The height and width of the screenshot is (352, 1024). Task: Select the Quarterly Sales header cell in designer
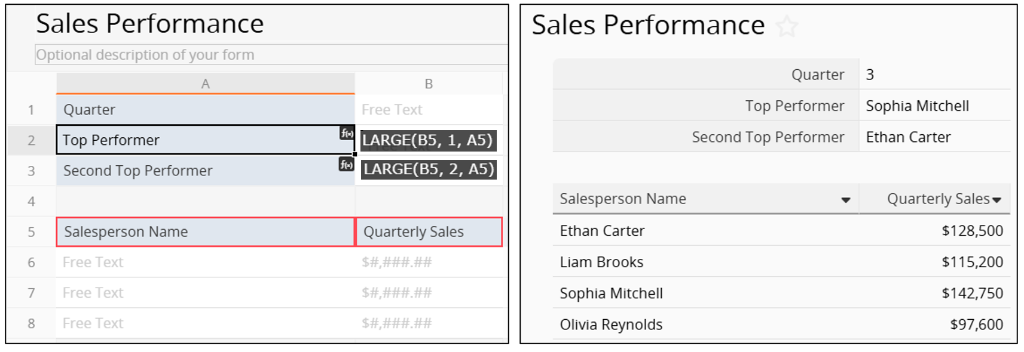[x=429, y=232]
